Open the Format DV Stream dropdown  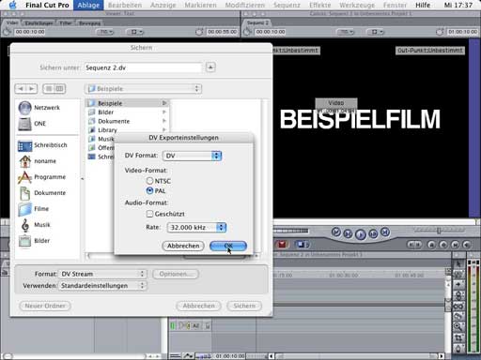pyautogui.click(x=102, y=274)
